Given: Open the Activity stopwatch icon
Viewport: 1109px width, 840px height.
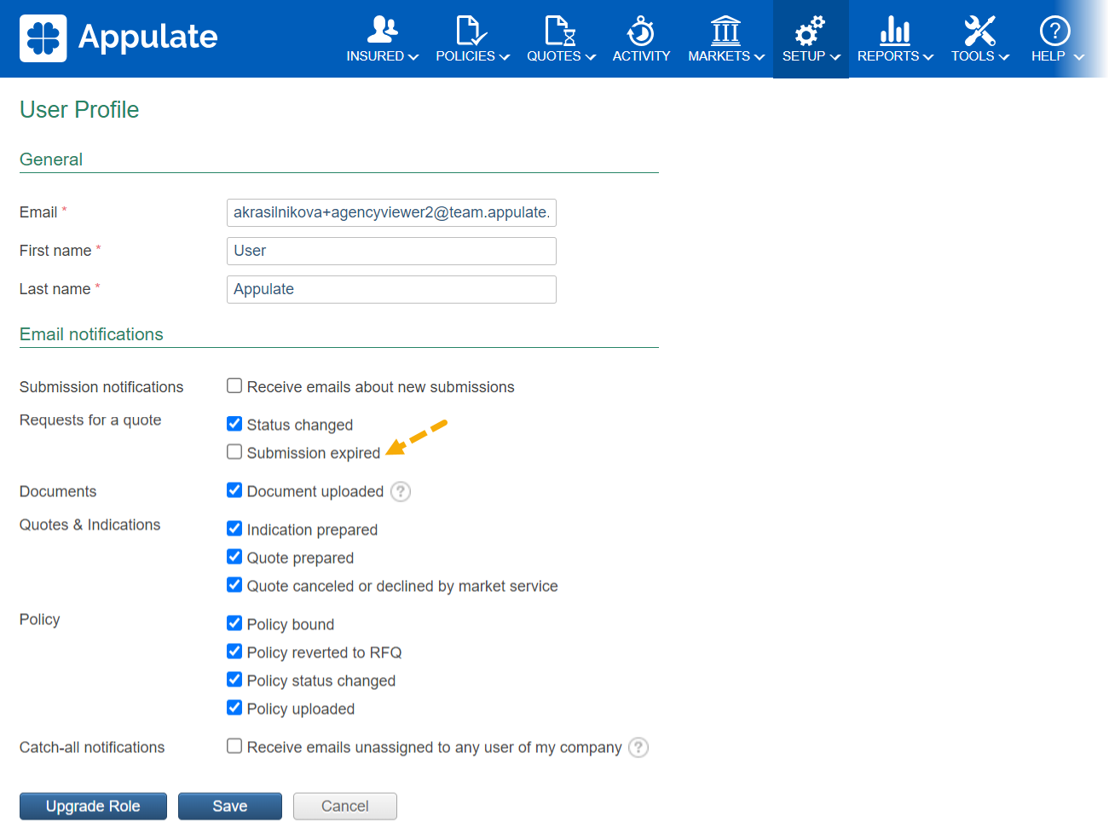Looking at the screenshot, I should tap(641, 30).
